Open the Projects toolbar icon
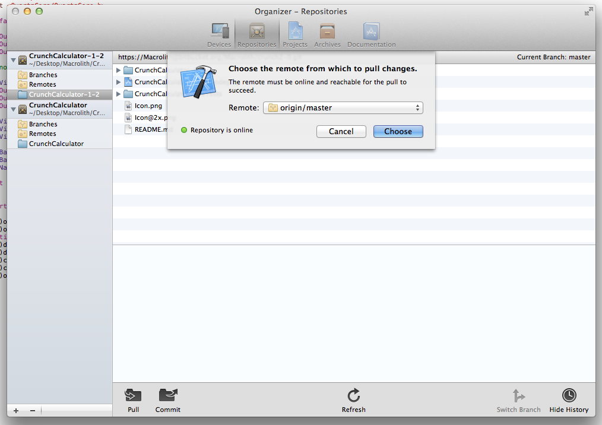Image resolution: width=602 pixels, height=425 pixels. pyautogui.click(x=295, y=35)
